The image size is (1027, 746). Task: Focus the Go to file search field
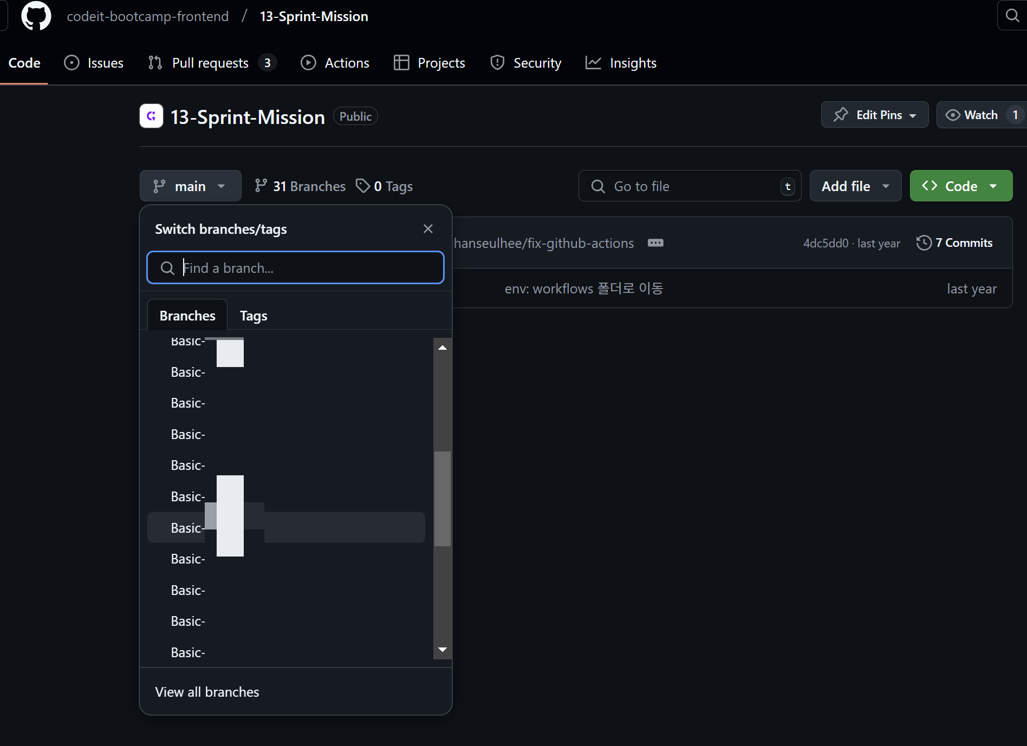pyautogui.click(x=690, y=186)
